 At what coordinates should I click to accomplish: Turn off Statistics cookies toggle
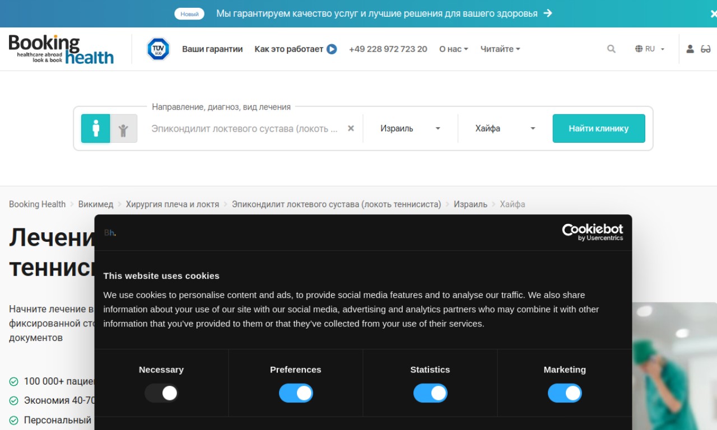click(430, 393)
